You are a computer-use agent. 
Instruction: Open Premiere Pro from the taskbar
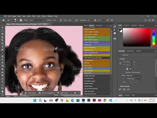coord(89,100)
